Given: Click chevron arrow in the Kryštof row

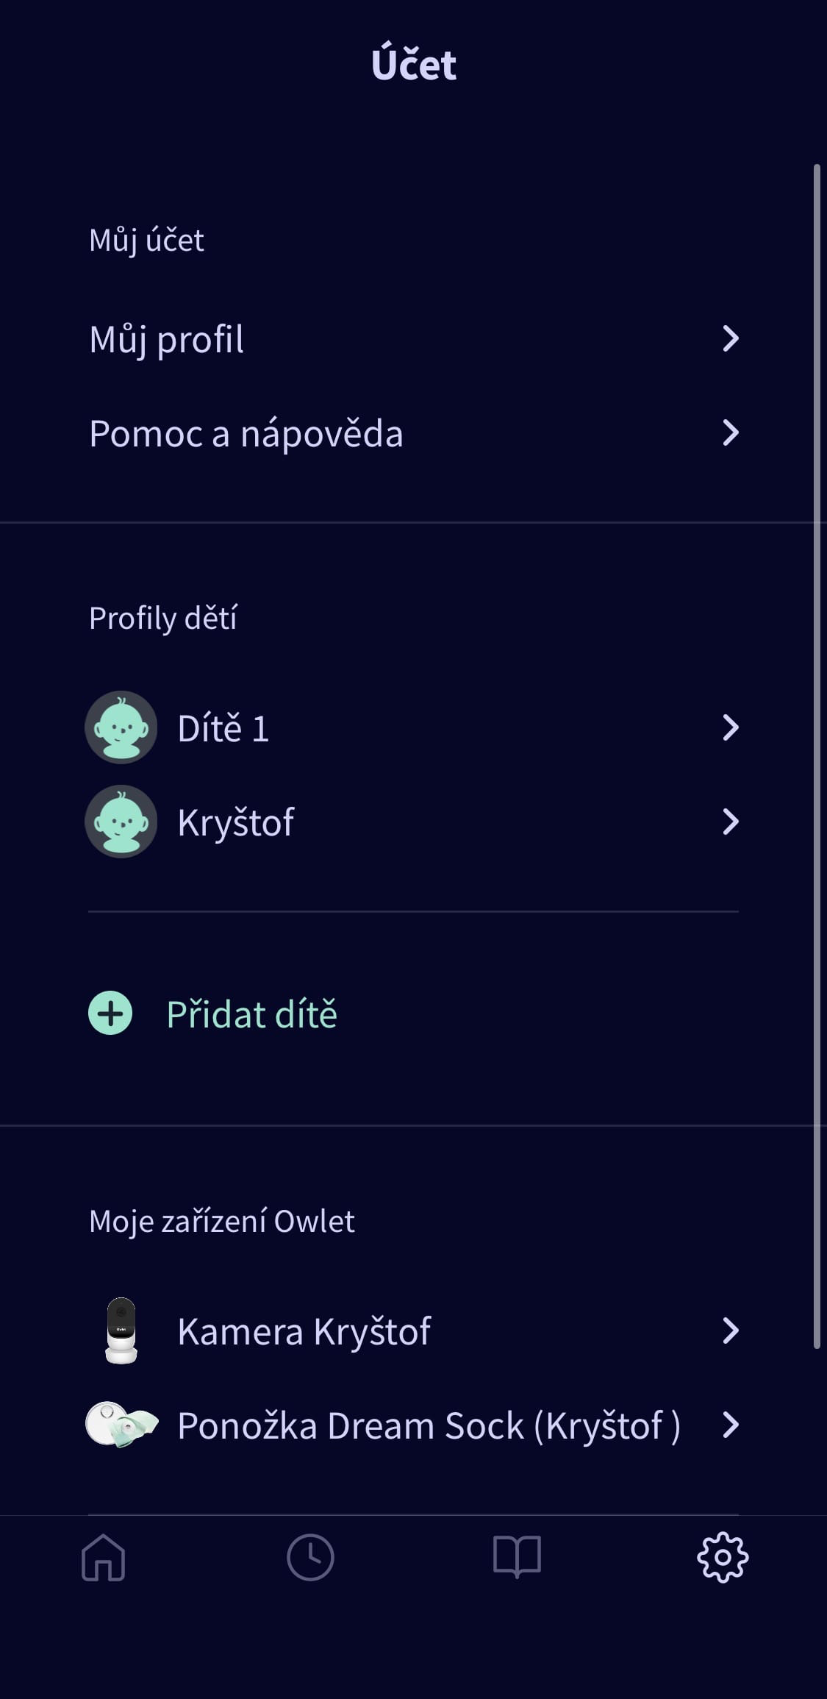Looking at the screenshot, I should pos(730,822).
